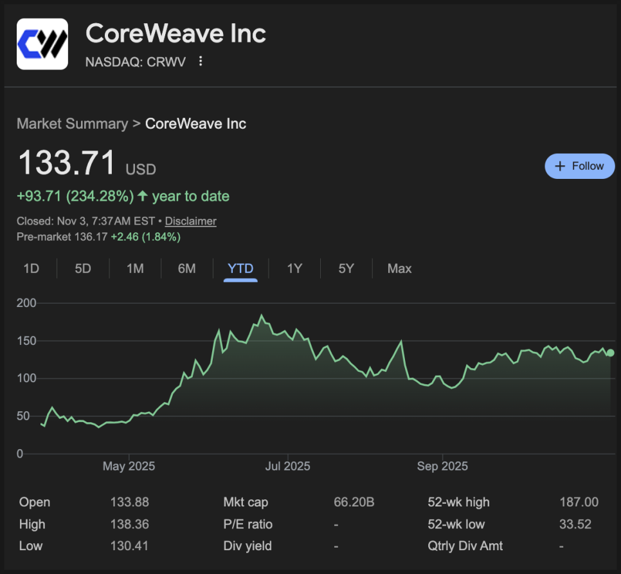This screenshot has width=621, height=574.
Task: Select the 1D time range tab
Action: tap(31, 268)
